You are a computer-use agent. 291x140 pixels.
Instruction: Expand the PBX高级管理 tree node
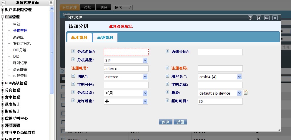(3, 83)
